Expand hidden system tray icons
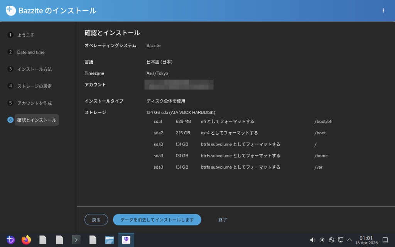Screen dimensions: 395x247 [x=349, y=240]
